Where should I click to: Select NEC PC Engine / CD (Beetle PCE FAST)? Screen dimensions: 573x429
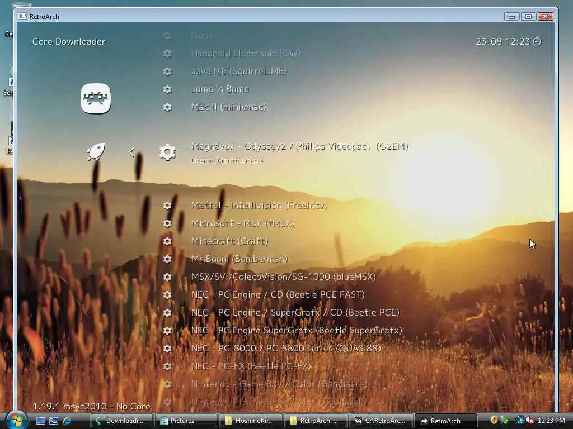click(x=278, y=295)
